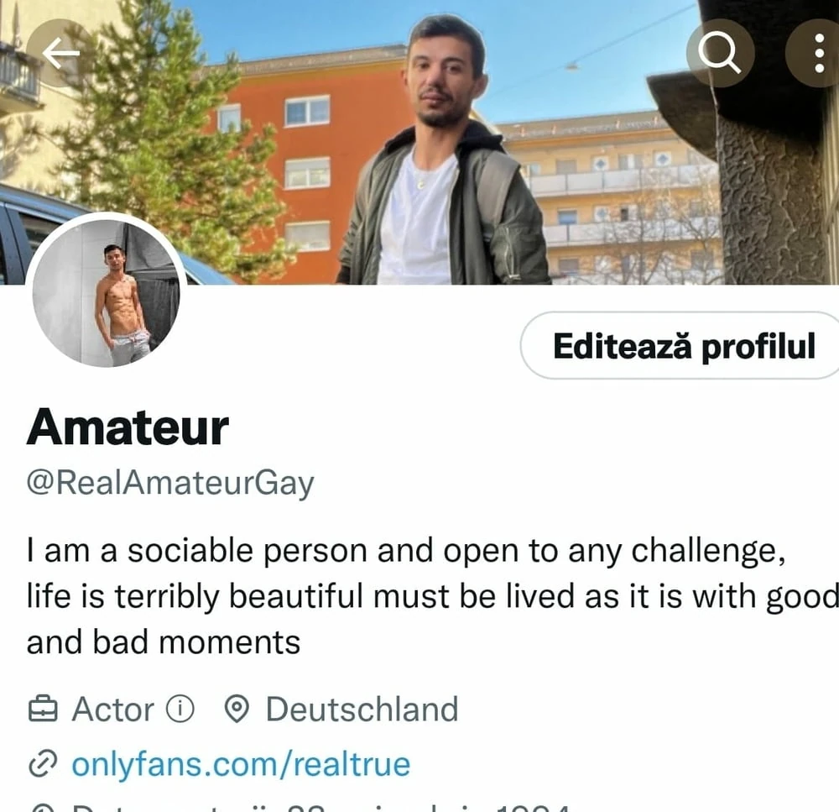839x812 pixels.
Task: Open the circular profile avatar photo
Action: pyautogui.click(x=106, y=293)
